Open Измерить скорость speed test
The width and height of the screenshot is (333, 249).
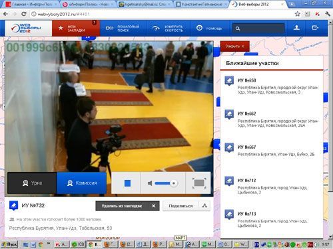pyautogui.click(x=168, y=28)
